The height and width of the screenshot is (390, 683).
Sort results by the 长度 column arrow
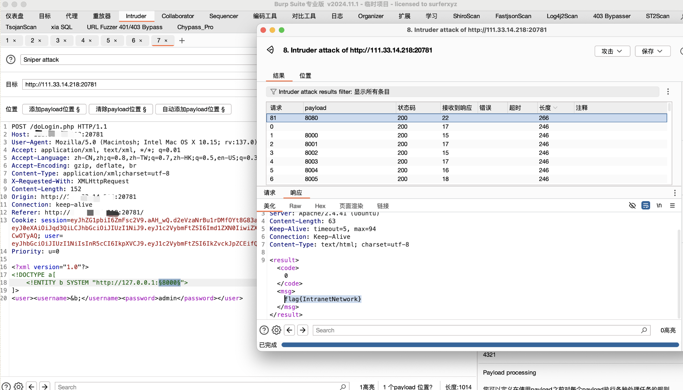(x=555, y=108)
